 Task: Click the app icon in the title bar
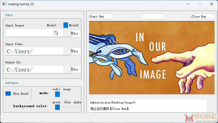[x=4, y=4]
